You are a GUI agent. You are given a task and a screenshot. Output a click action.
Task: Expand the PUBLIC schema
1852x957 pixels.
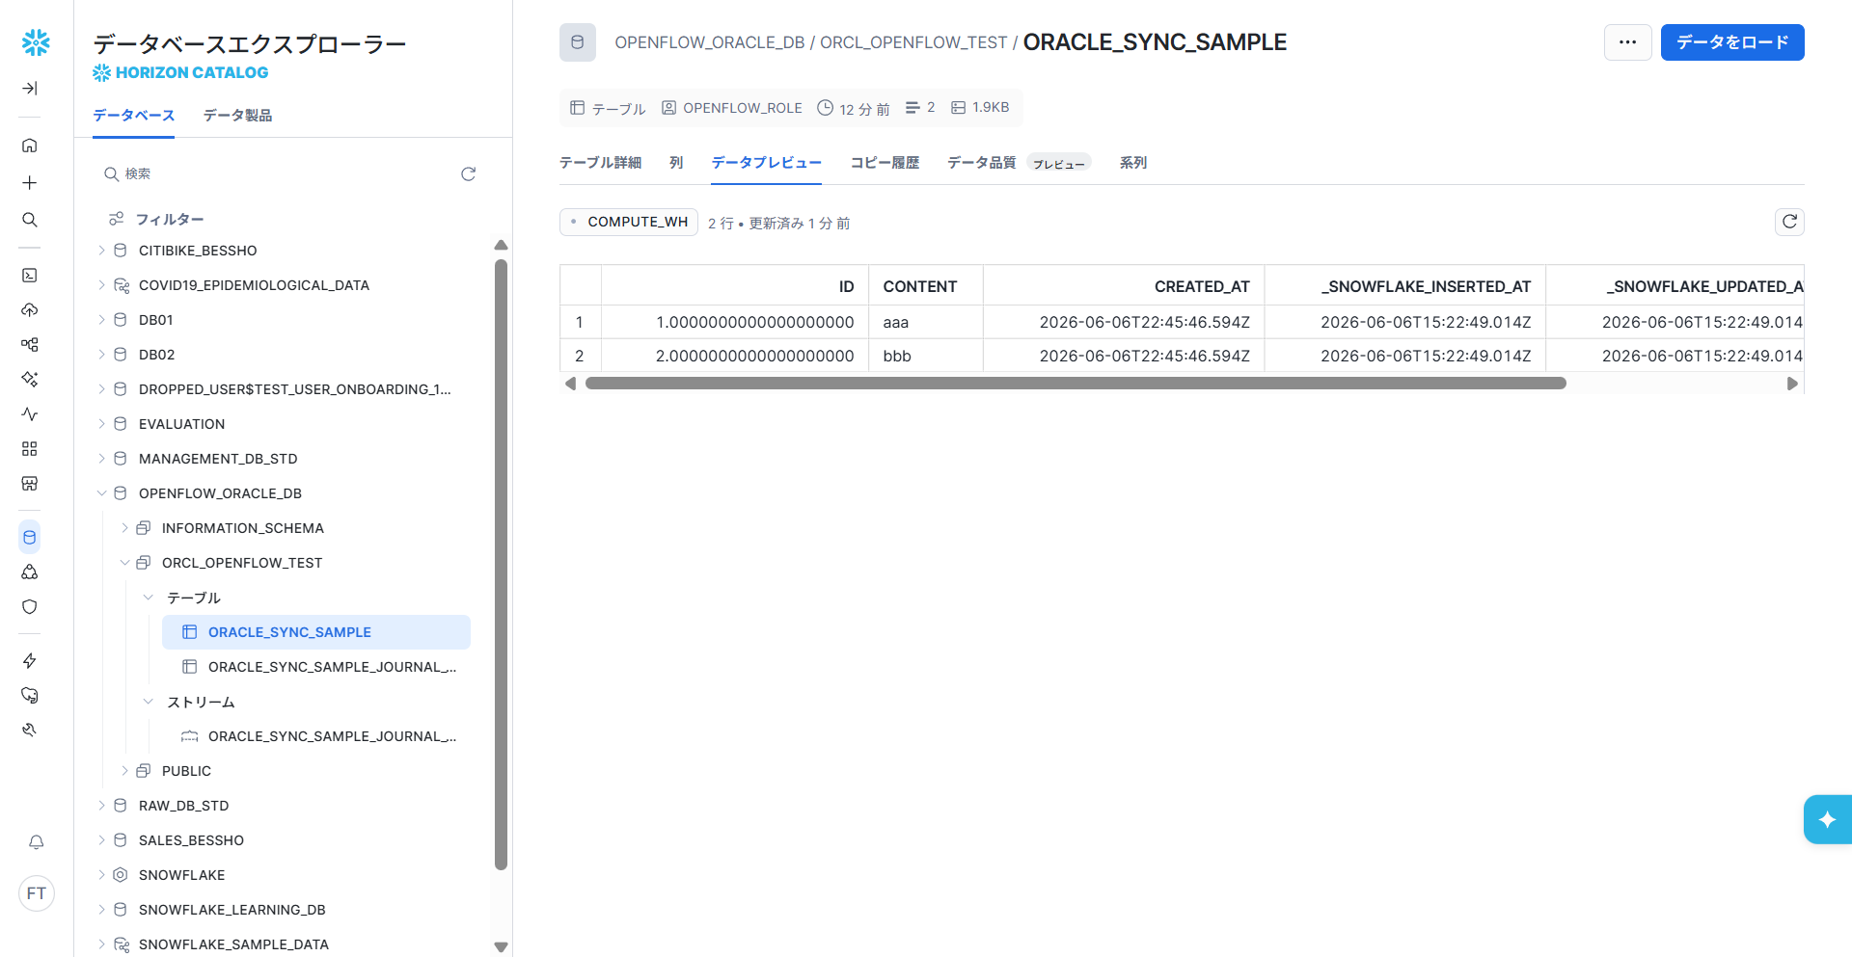tap(124, 771)
